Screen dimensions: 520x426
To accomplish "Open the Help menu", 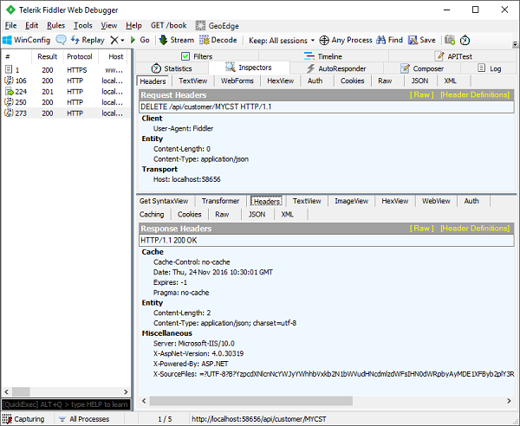I will [x=133, y=25].
